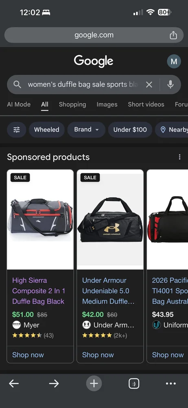Expand the Brand dropdown filter
Image resolution: width=188 pixels, height=408 pixels.
86,130
